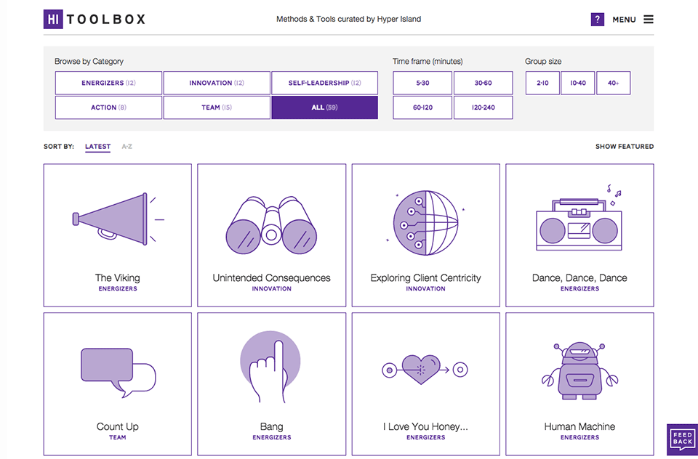Open the hamburger MENU
This screenshot has height=459, width=698.
click(633, 20)
